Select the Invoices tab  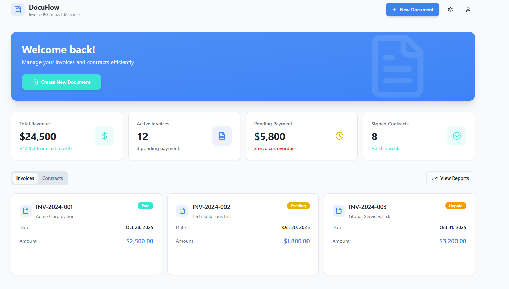point(25,178)
